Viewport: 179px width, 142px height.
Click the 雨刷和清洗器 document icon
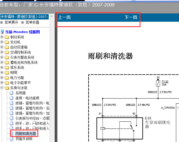pyautogui.click(x=12, y=133)
